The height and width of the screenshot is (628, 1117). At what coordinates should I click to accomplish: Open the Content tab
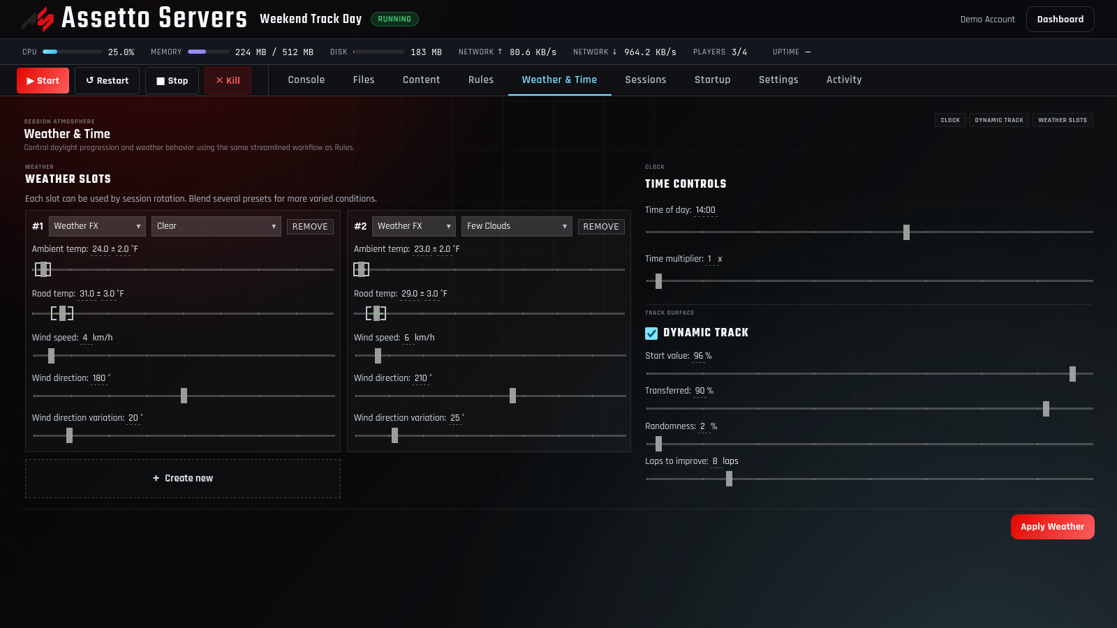(421, 80)
